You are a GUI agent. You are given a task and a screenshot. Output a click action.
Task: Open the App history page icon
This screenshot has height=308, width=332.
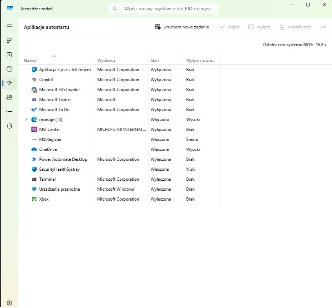[x=9, y=69]
